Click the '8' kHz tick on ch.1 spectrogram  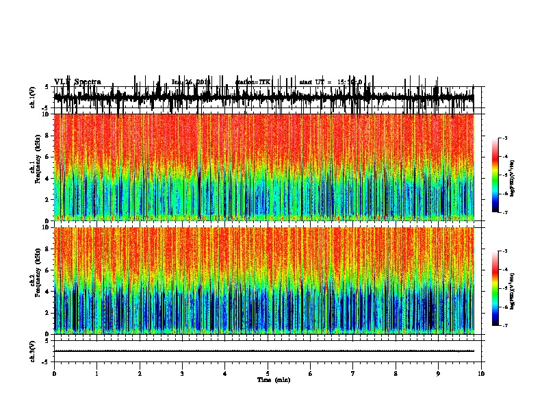(x=47, y=136)
